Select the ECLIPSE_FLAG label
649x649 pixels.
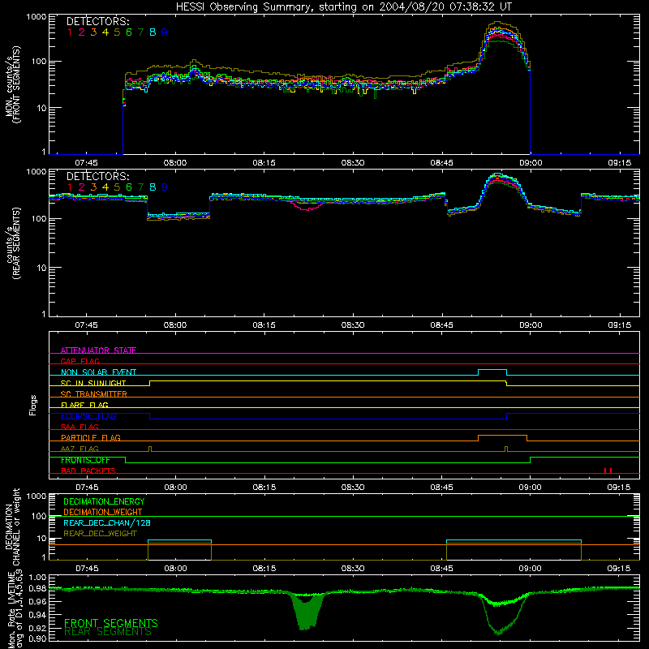88,416
